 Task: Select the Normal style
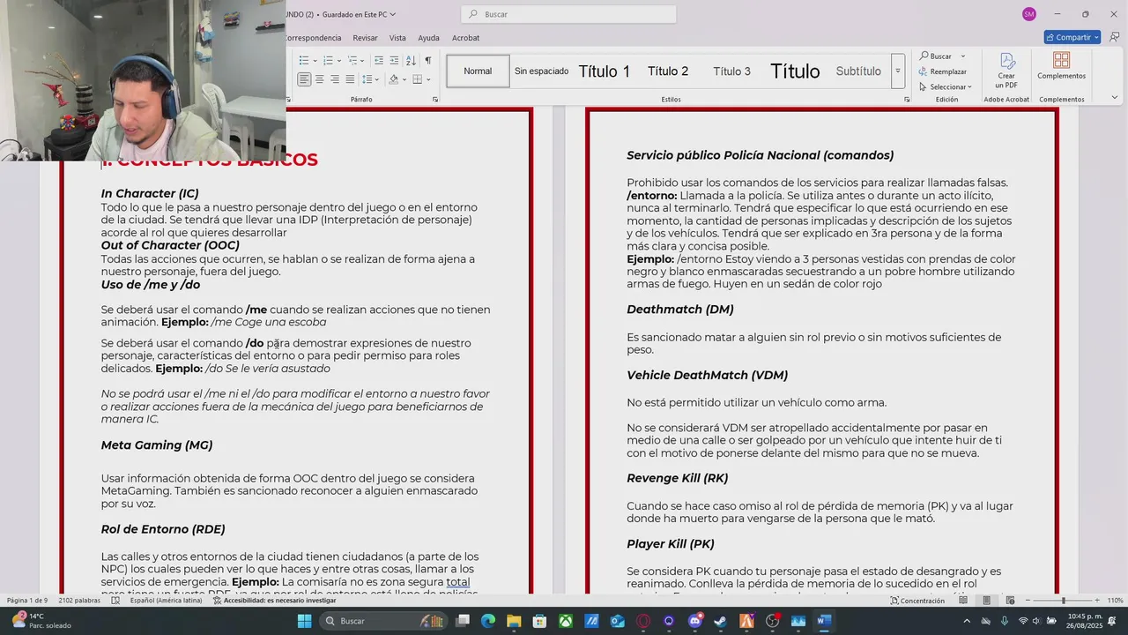click(478, 71)
